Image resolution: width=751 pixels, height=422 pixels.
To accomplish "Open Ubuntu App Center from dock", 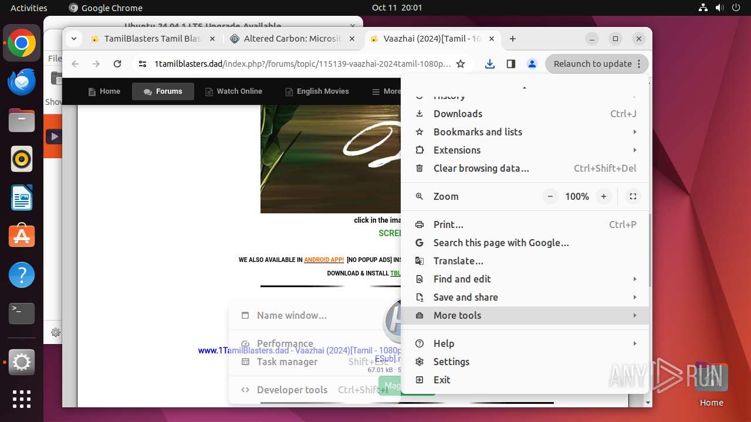I will pyautogui.click(x=22, y=237).
